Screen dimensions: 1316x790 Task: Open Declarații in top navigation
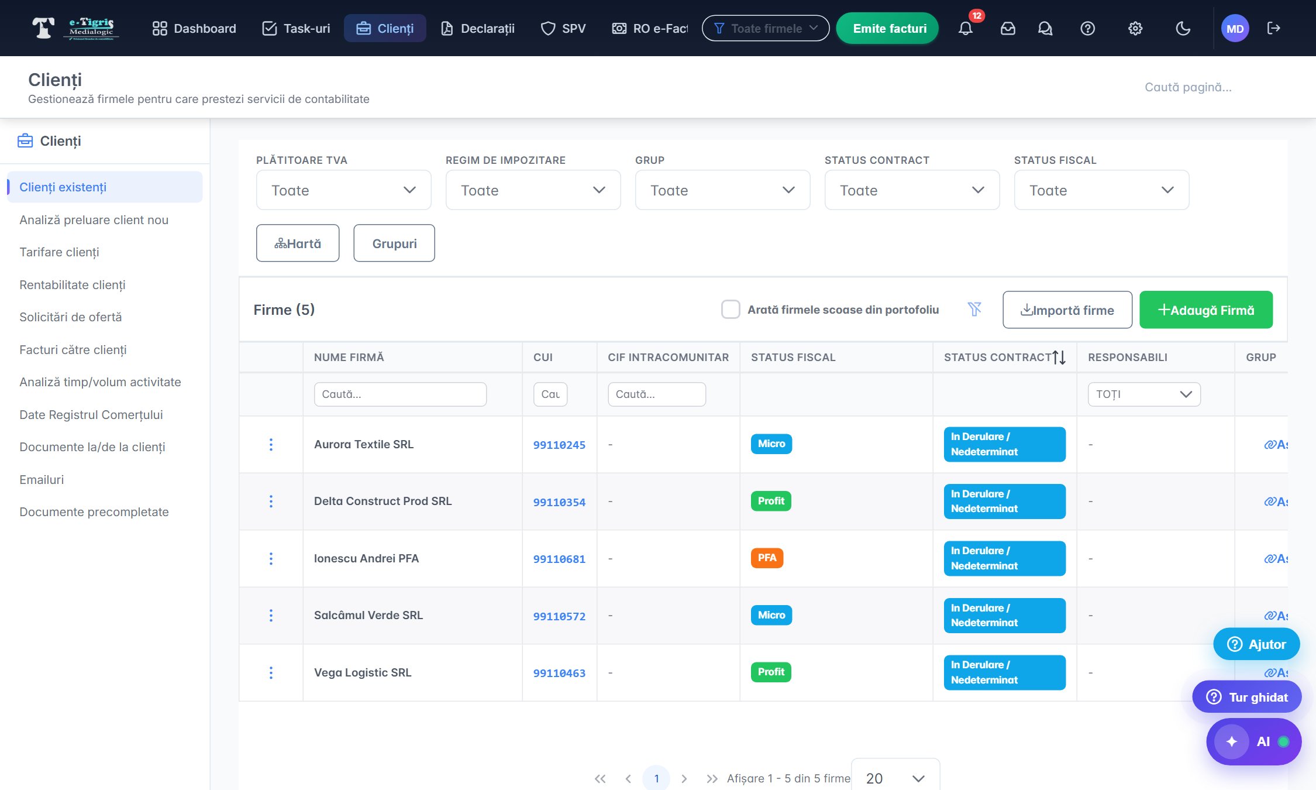point(478,28)
